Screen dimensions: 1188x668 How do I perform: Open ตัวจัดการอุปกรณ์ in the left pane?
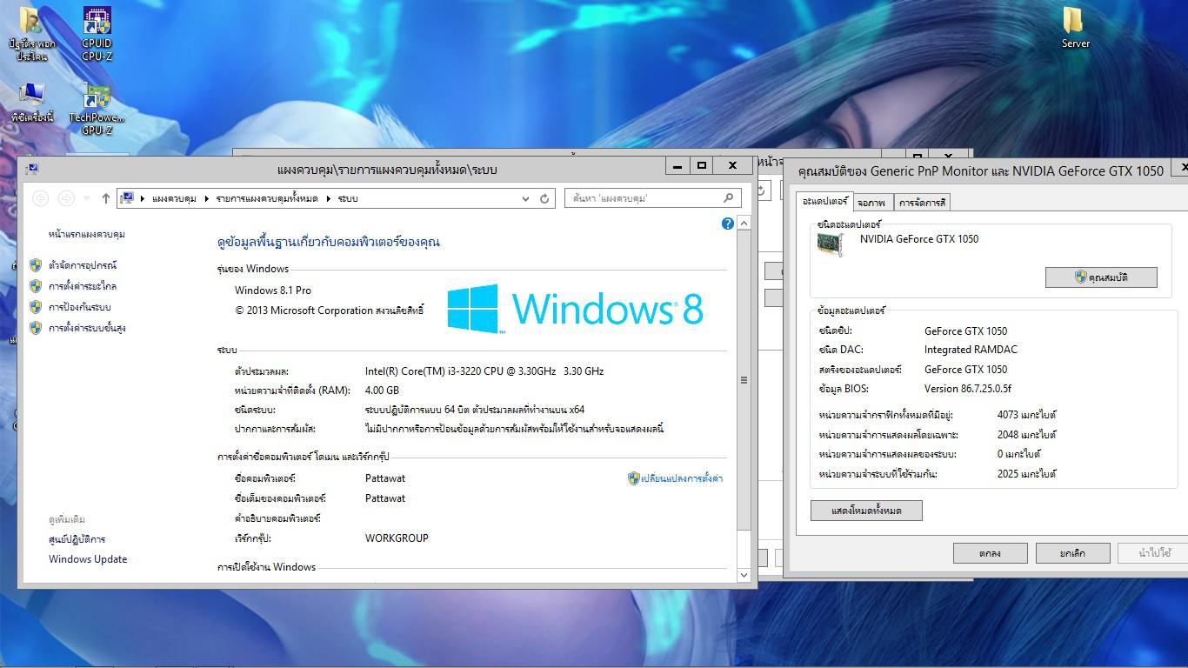(x=83, y=265)
